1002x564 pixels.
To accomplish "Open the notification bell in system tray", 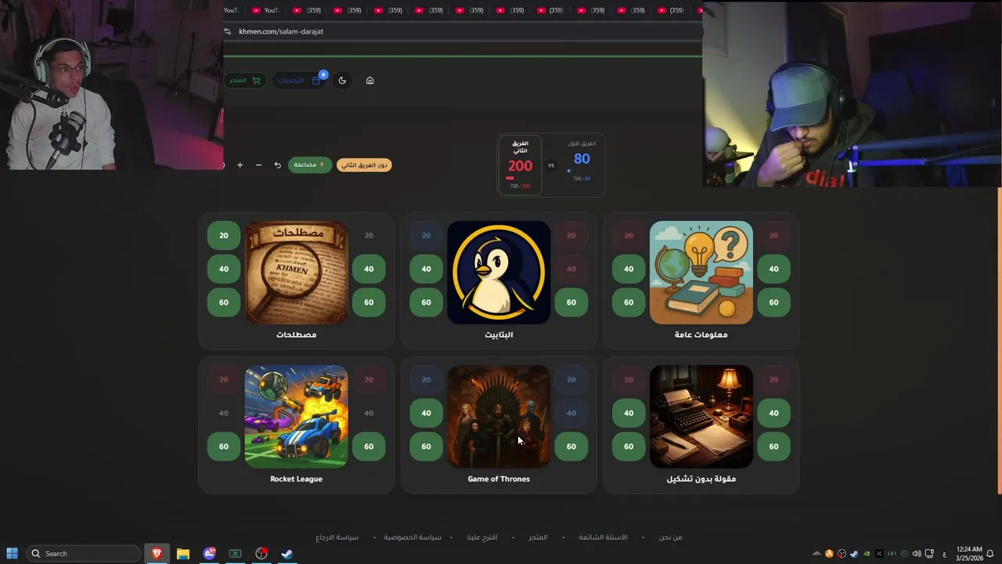I will [990, 553].
